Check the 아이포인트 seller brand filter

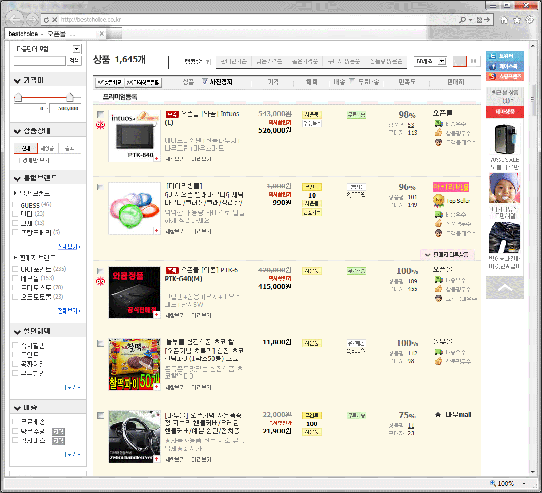[x=15, y=269]
